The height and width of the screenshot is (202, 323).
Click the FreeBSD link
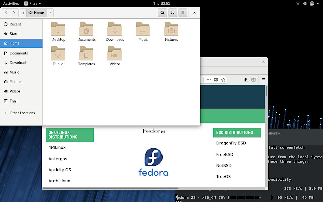225,154
